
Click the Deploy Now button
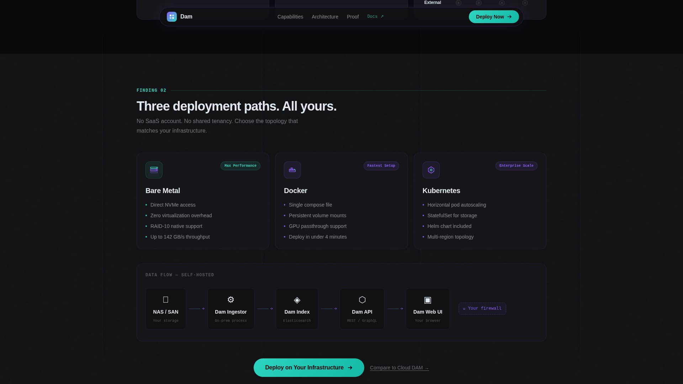point(494,17)
